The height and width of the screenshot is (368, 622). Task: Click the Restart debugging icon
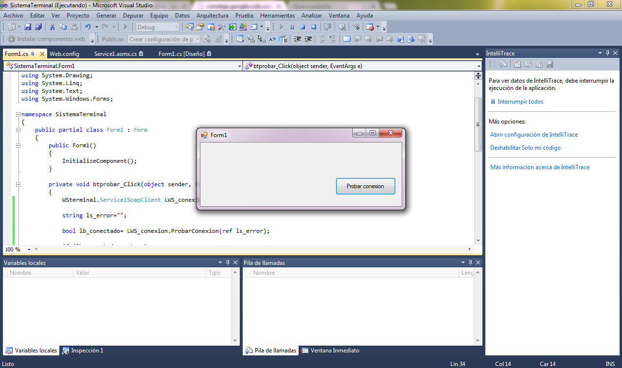click(x=314, y=27)
